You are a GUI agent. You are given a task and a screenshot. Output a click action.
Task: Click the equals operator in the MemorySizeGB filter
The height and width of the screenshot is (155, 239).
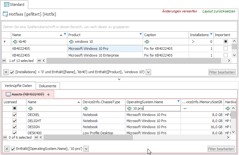(x=185, y=108)
